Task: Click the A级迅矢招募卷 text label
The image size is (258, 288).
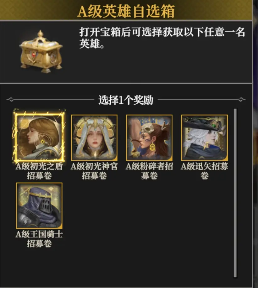Action: point(204,171)
